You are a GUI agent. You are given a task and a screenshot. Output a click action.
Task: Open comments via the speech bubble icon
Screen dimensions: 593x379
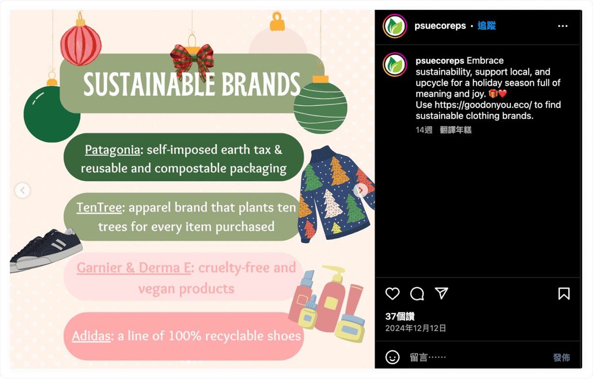417,293
